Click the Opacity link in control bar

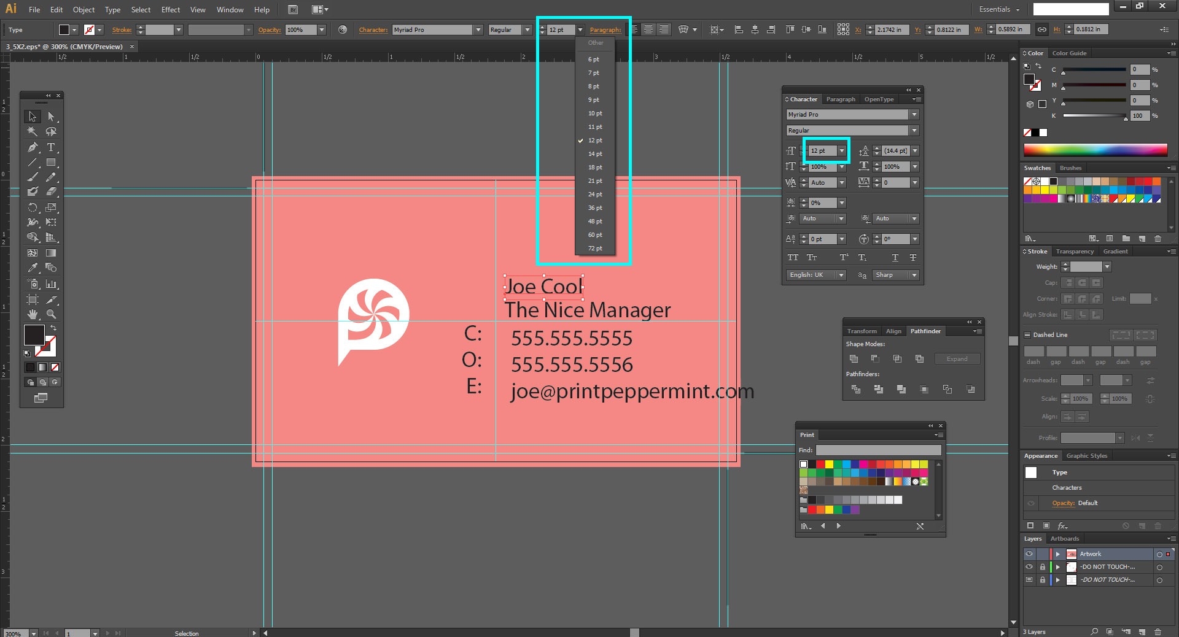click(270, 29)
